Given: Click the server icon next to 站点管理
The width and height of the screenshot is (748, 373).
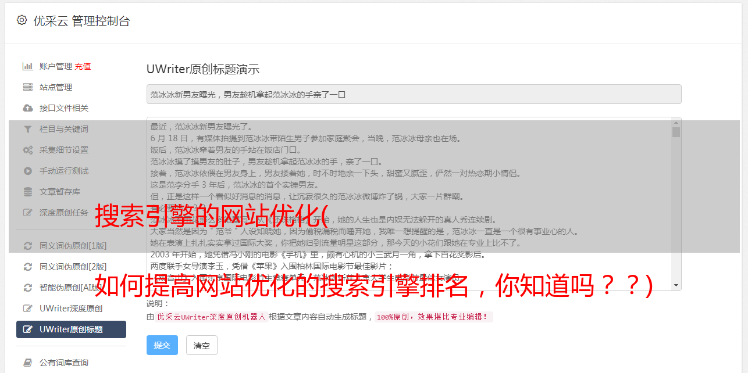Looking at the screenshot, I should tap(27, 87).
